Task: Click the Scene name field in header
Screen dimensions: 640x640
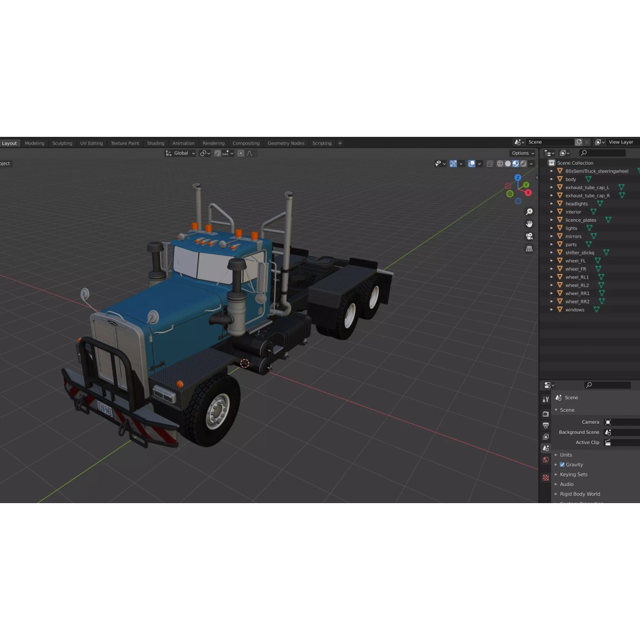Action: [549, 142]
